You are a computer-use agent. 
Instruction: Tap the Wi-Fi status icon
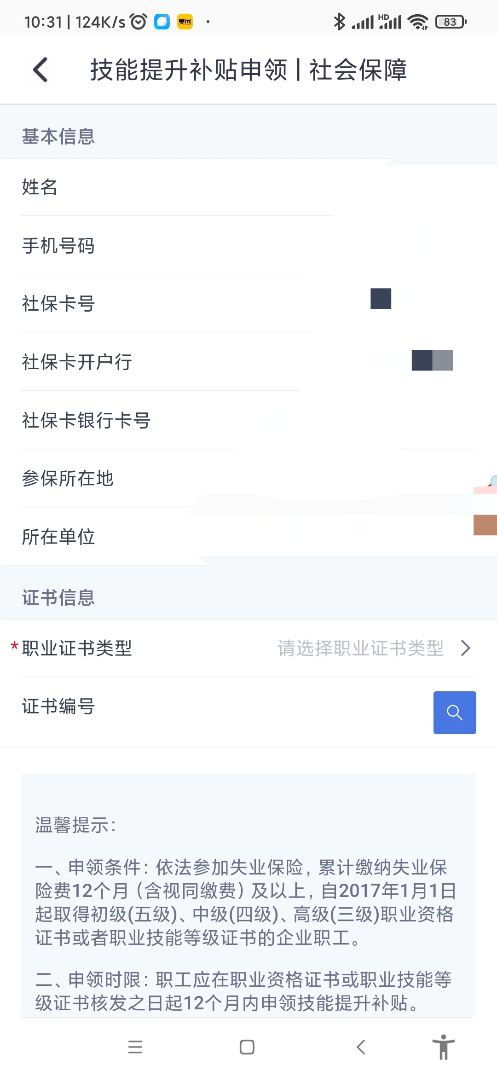(418, 22)
